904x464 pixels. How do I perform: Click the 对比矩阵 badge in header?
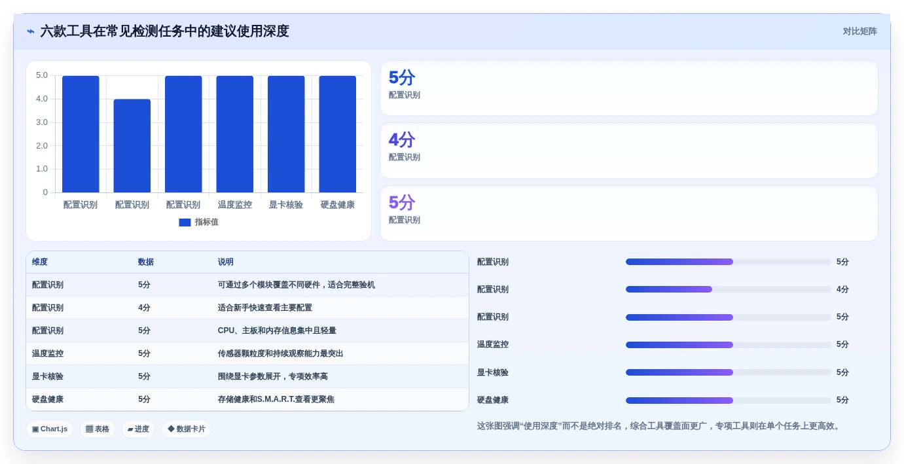click(x=859, y=31)
